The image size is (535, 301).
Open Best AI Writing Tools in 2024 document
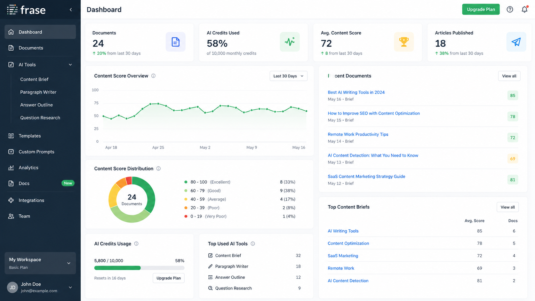tap(356, 92)
